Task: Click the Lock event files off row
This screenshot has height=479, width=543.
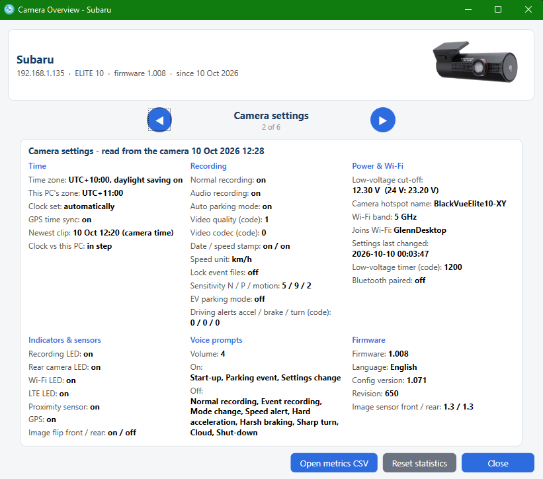Action: (224, 273)
